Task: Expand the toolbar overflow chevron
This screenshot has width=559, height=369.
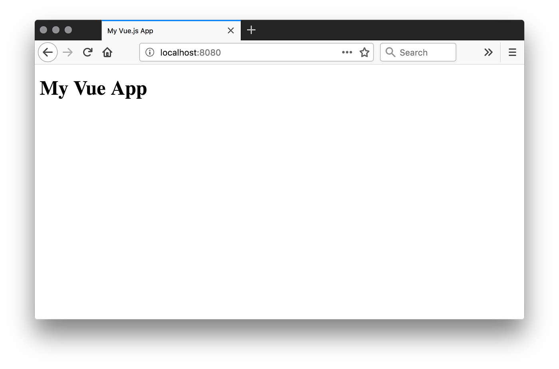Action: 488,52
